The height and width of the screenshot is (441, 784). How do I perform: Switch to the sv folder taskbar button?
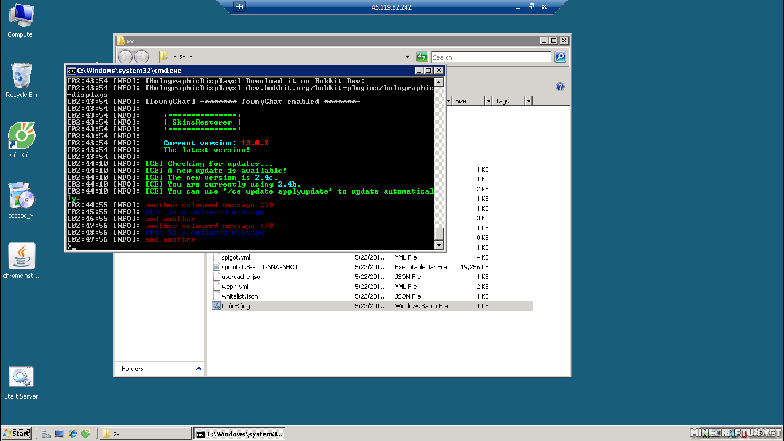click(x=146, y=434)
